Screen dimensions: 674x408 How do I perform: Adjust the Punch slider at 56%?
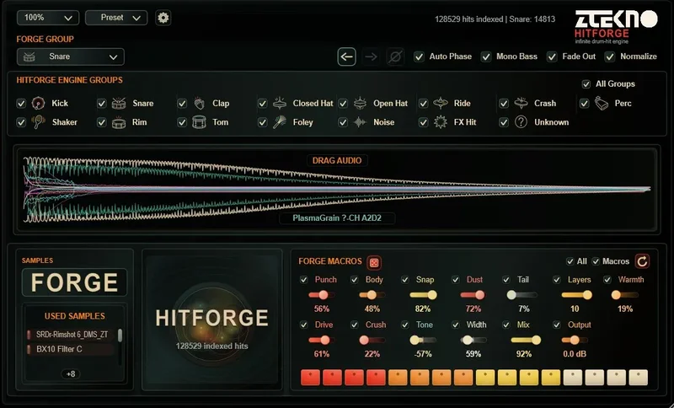[x=322, y=295]
